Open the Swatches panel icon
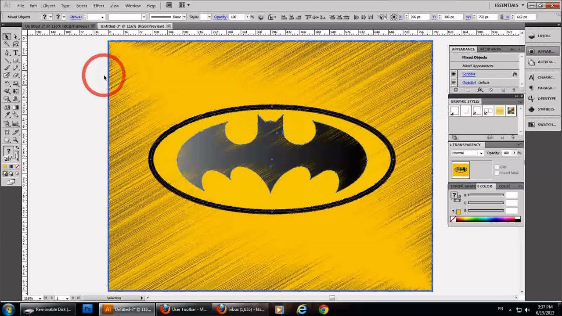The height and width of the screenshot is (316, 562). 531,125
